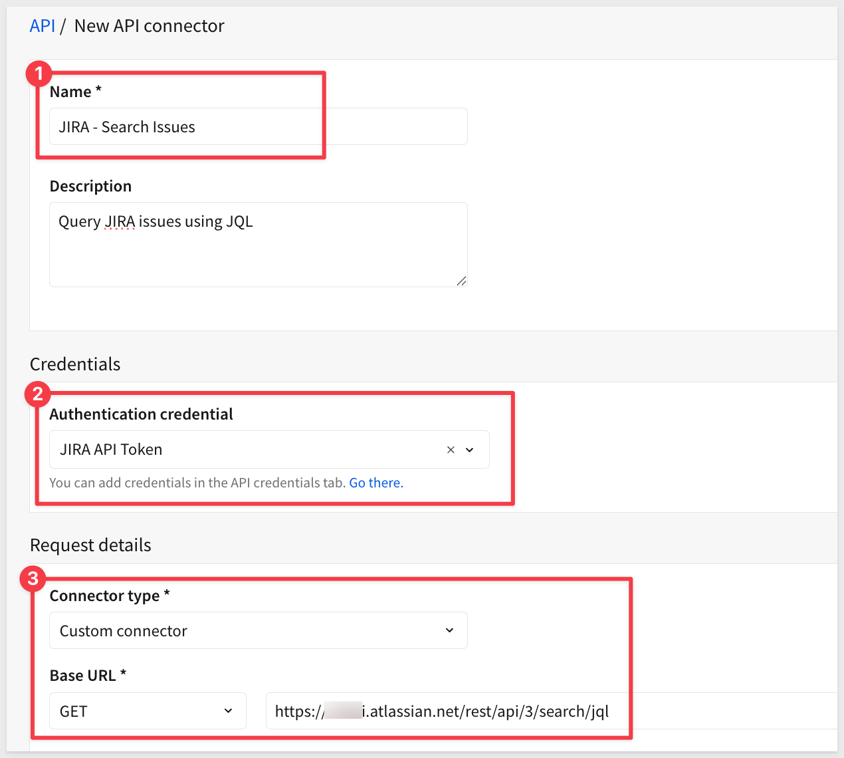This screenshot has height=758, width=844.
Task: Click the 'Connector type *' label
Action: (x=110, y=596)
